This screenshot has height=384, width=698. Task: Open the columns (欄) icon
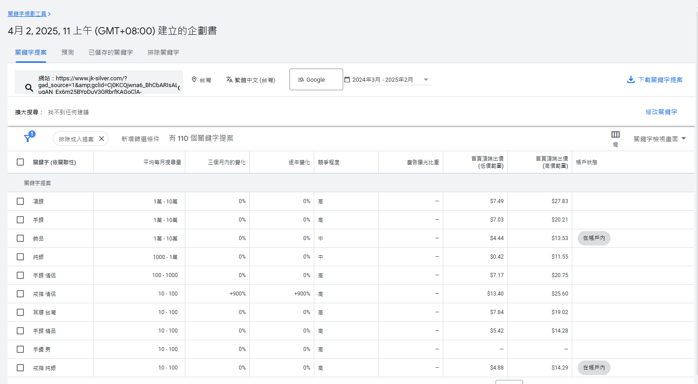(x=615, y=135)
